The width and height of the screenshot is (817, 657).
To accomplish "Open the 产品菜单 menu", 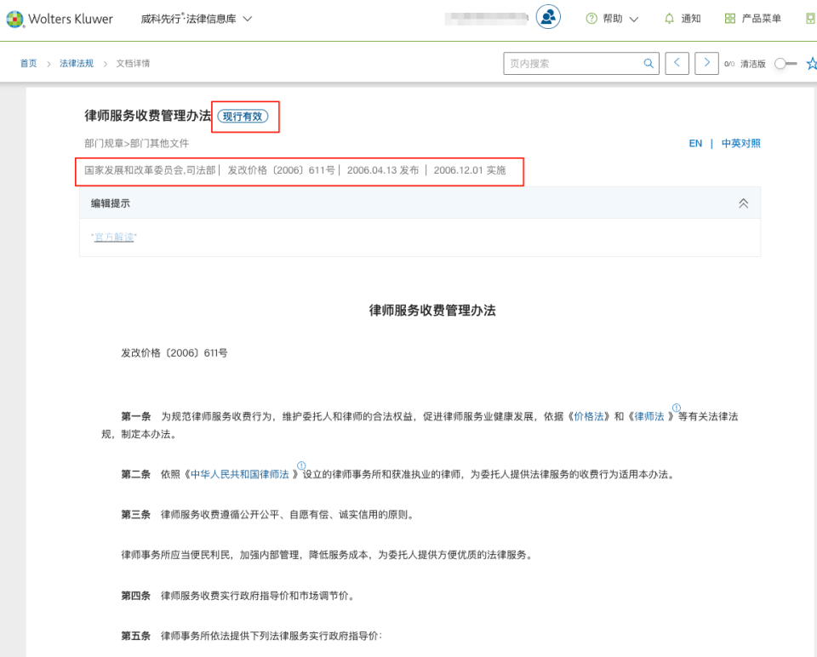I will (761, 19).
